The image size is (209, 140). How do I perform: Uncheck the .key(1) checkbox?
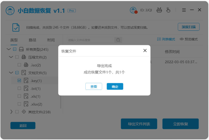pyautogui.click(x=19, y=80)
